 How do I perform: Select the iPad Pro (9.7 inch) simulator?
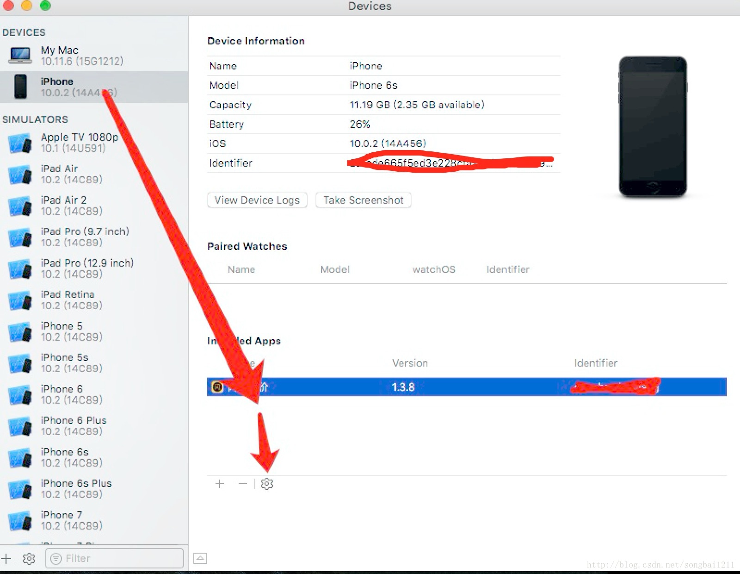(x=94, y=237)
